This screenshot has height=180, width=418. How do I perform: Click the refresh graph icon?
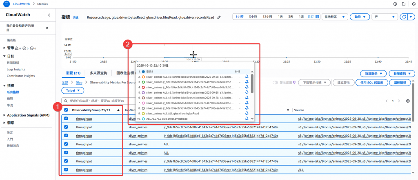tap(404, 17)
